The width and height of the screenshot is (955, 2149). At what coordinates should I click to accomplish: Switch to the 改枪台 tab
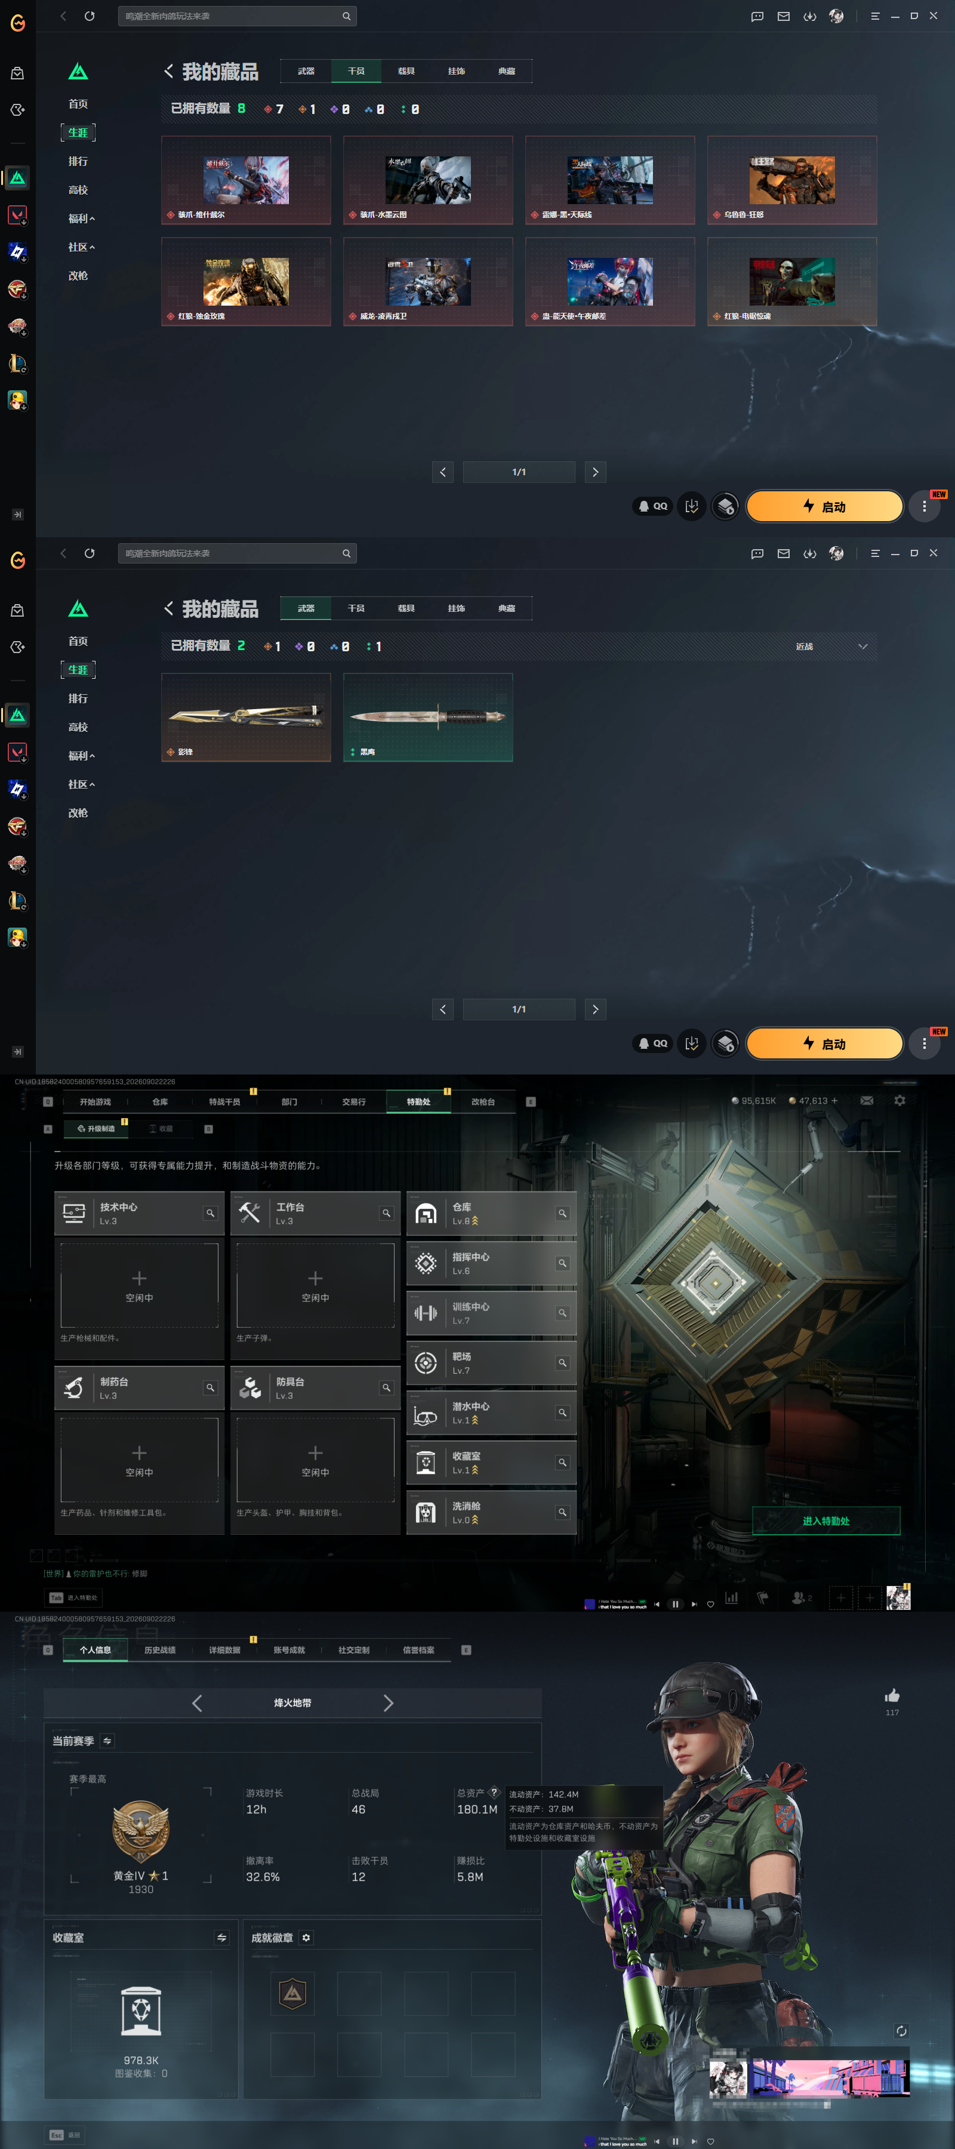click(483, 1102)
